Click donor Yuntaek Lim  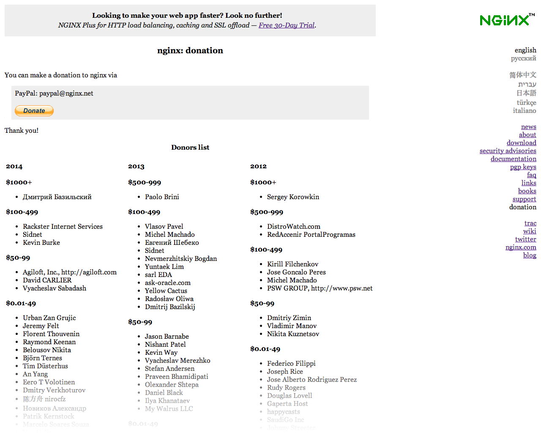164,267
